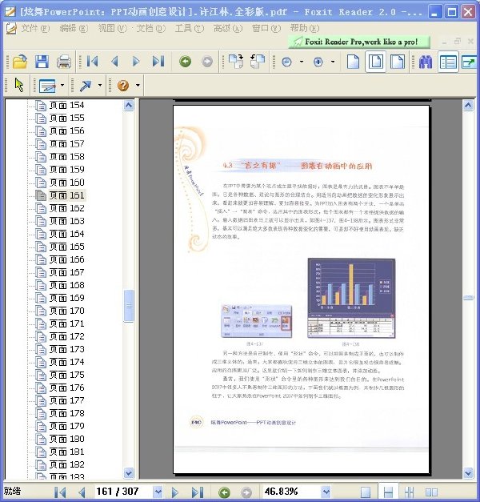480x502 pixels.
Task: Click zoom field showing 46.83%
Action: (292, 492)
